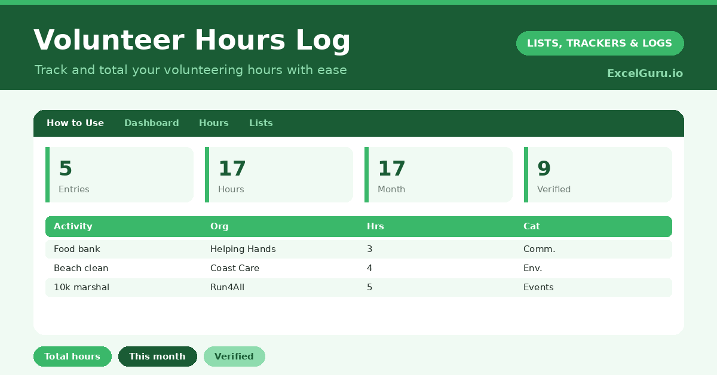717x375 pixels.
Task: Visit the ExcelGuru.io link
Action: point(645,73)
